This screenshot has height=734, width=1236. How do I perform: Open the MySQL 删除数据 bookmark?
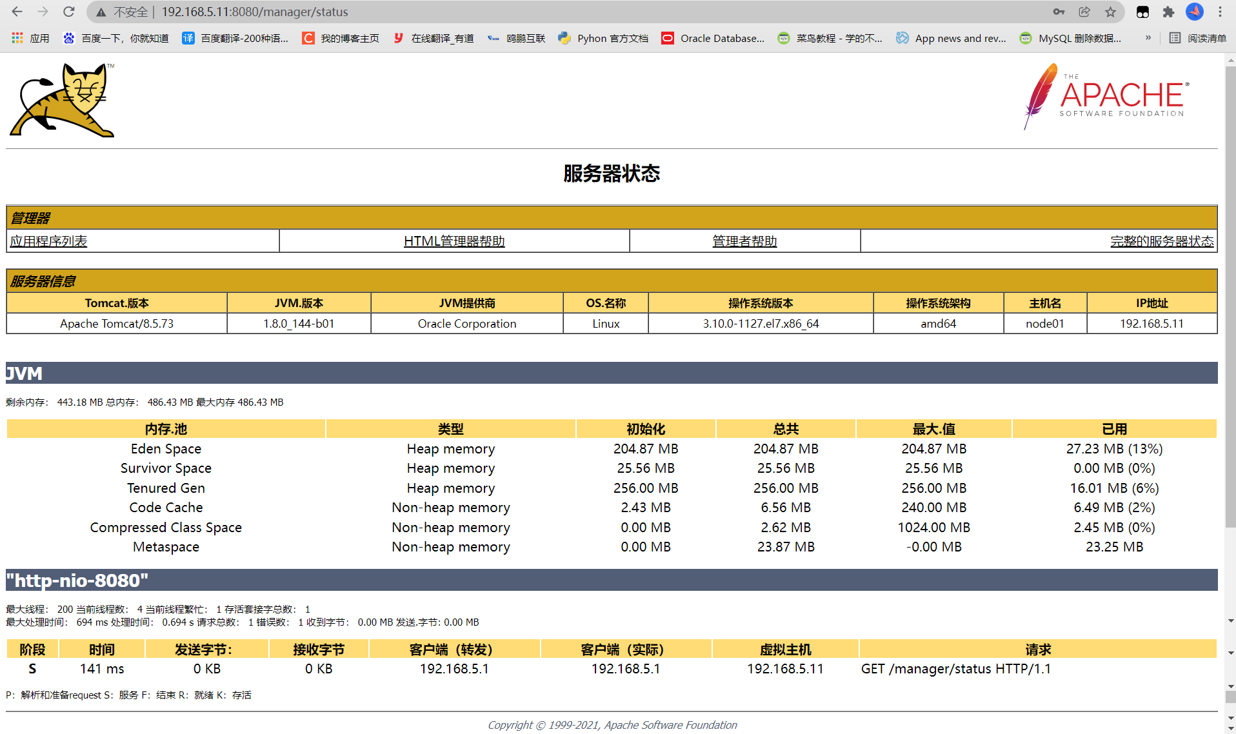(1070, 38)
